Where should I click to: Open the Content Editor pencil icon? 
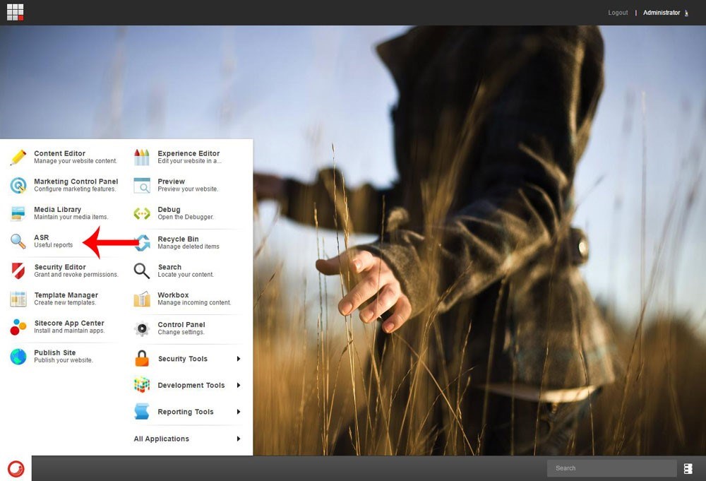pyautogui.click(x=18, y=157)
